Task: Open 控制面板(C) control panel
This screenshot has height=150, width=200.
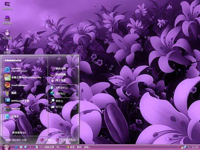Action: click(59, 87)
